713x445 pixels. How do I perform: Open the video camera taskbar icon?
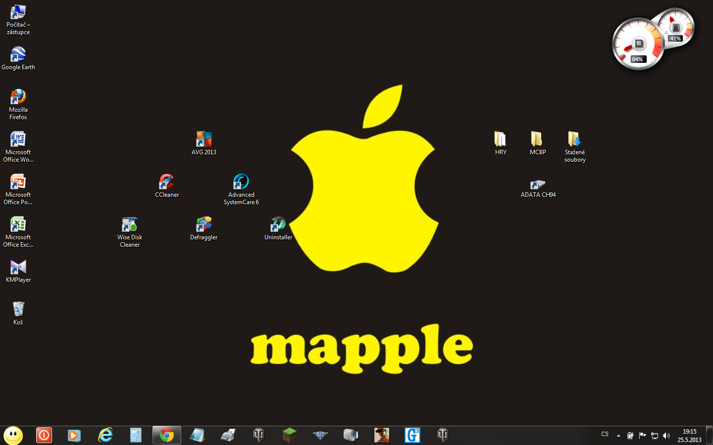pyautogui.click(x=351, y=435)
